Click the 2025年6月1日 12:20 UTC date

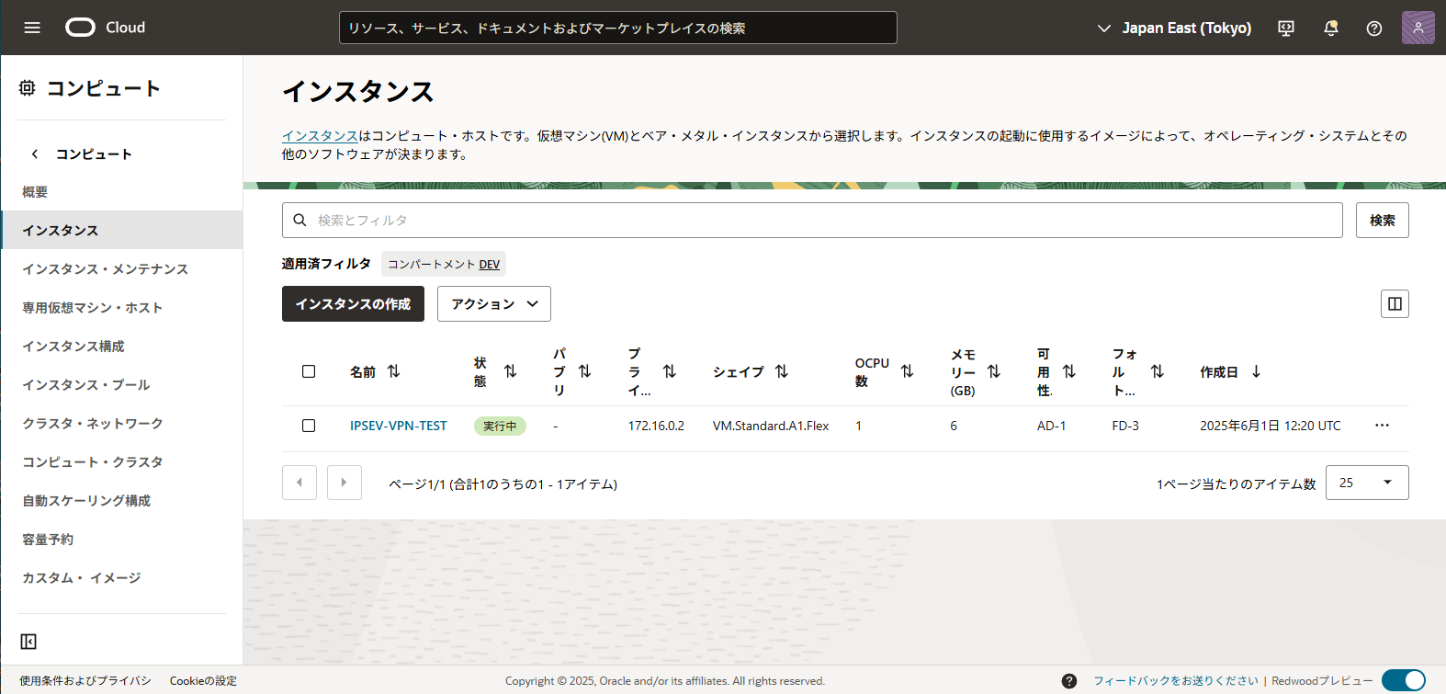(x=1271, y=426)
